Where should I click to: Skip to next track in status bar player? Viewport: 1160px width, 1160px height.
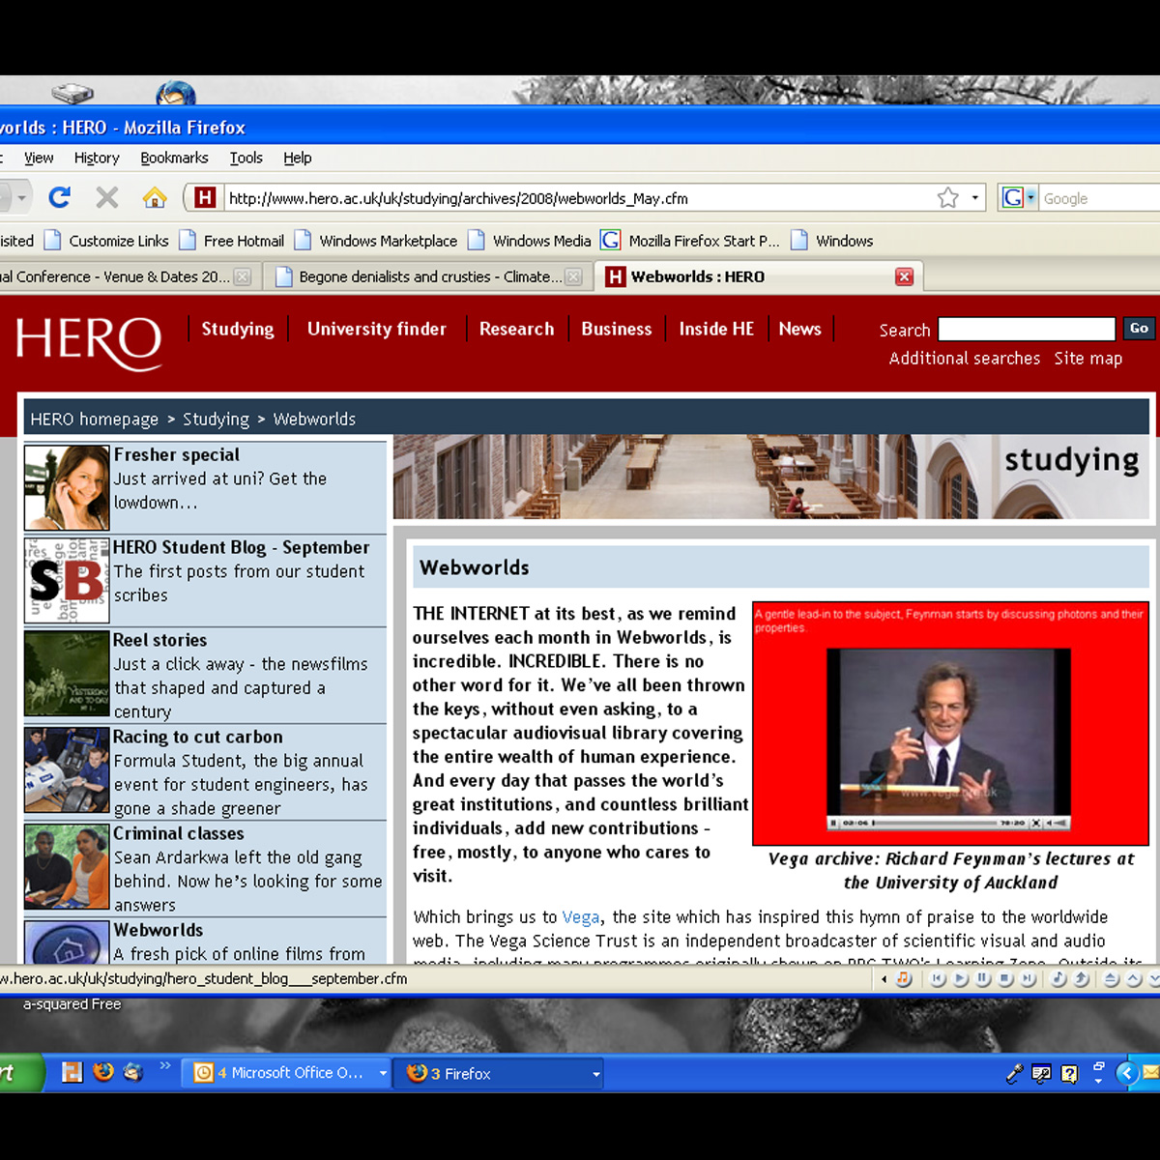coord(1028,979)
